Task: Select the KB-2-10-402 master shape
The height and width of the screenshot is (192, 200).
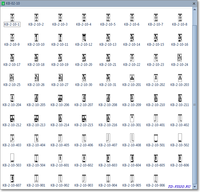Action: 180,118
